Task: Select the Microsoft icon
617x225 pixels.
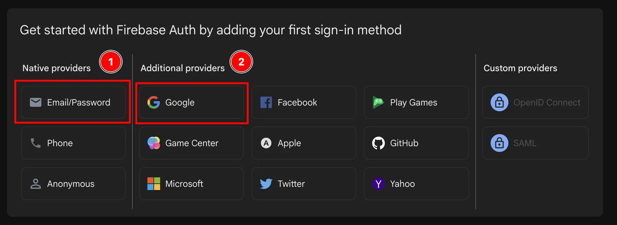Action: [x=153, y=184]
